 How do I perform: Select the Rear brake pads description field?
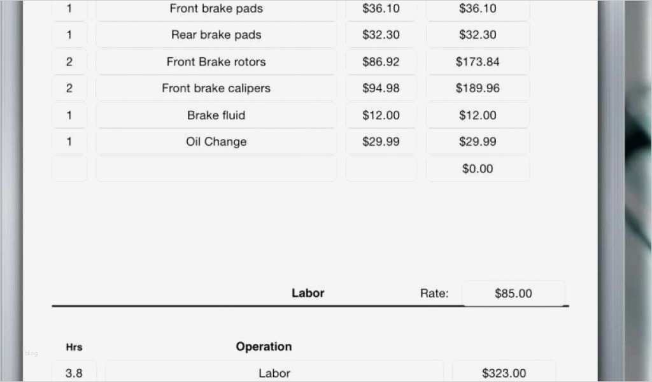[216, 35]
